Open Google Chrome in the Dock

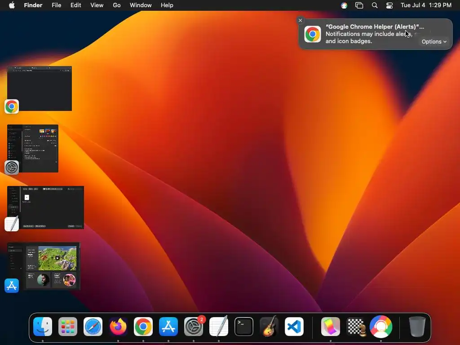(x=143, y=327)
